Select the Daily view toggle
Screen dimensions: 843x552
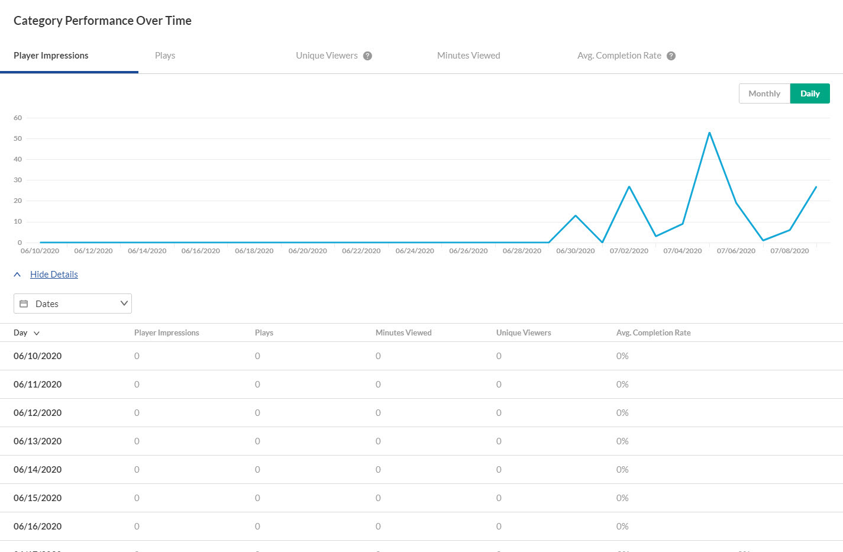pyautogui.click(x=810, y=93)
